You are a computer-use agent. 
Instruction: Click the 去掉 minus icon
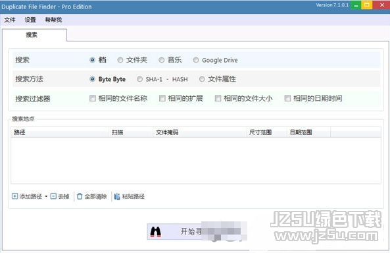click(x=53, y=196)
